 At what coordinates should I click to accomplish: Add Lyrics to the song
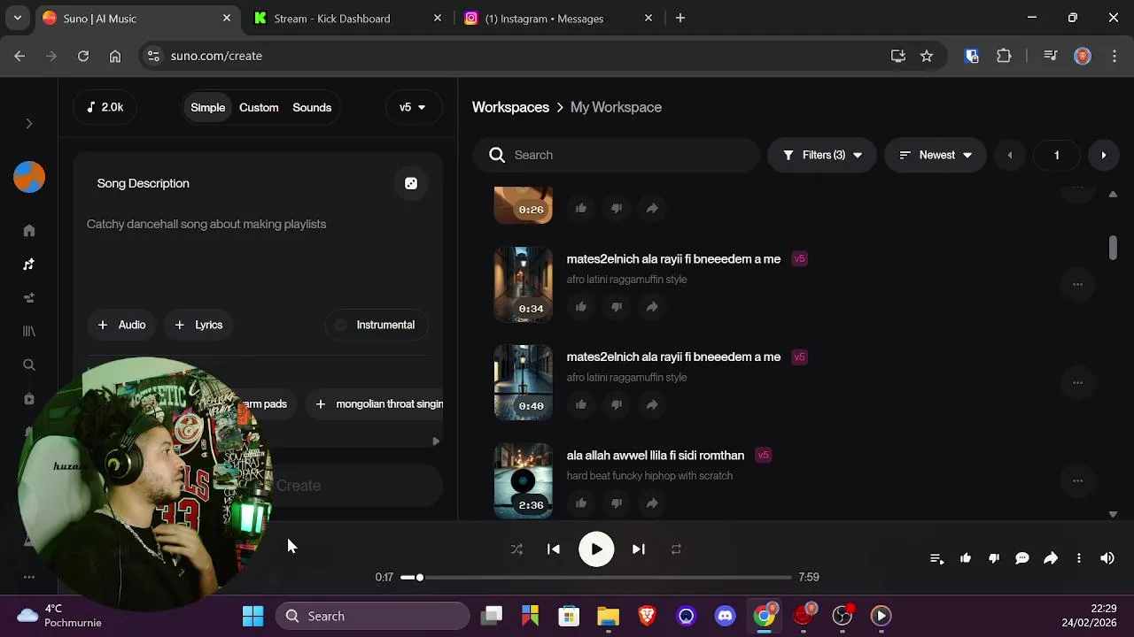coord(198,325)
